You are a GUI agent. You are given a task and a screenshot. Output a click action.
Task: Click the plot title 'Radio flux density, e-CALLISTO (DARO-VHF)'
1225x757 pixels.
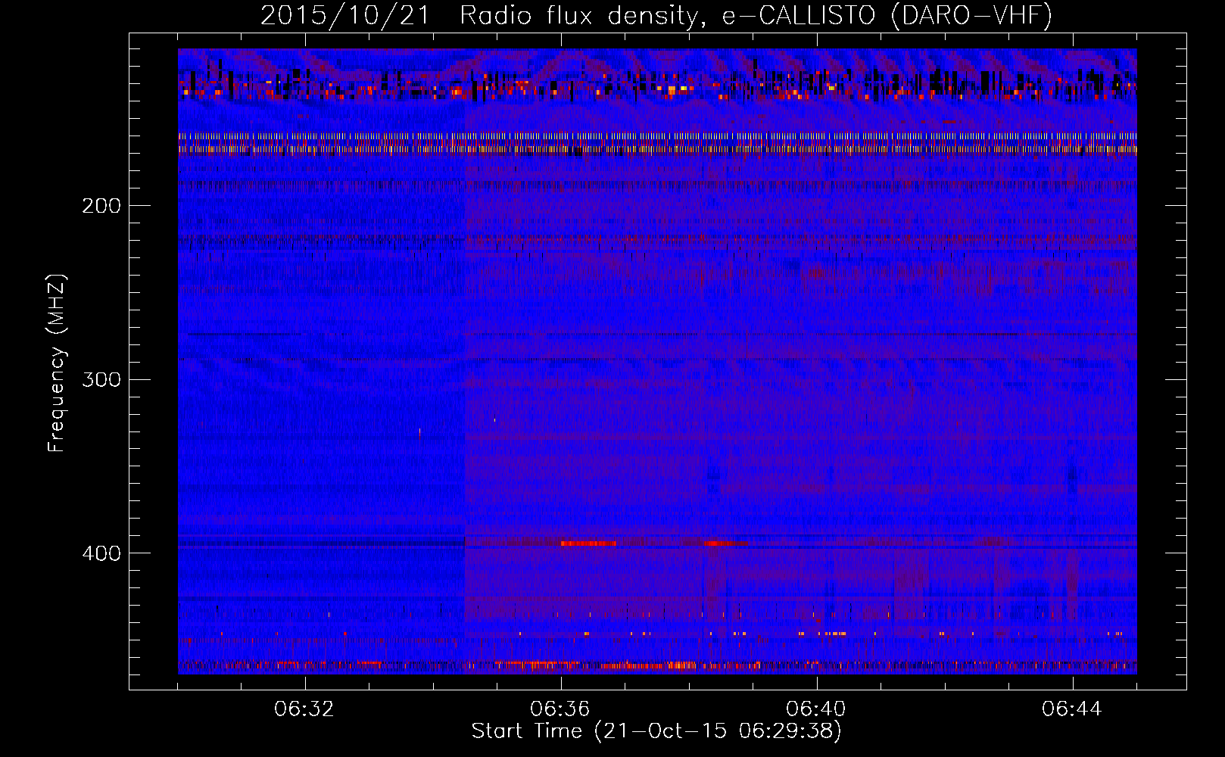click(756, 15)
